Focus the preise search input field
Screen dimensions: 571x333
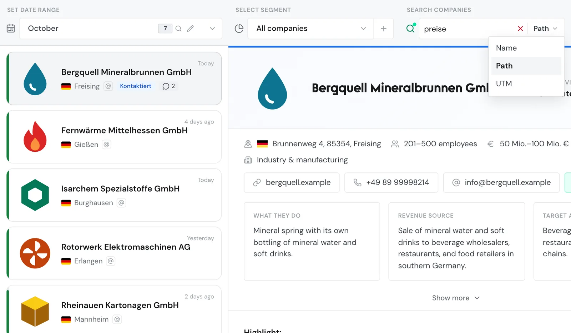coord(468,29)
